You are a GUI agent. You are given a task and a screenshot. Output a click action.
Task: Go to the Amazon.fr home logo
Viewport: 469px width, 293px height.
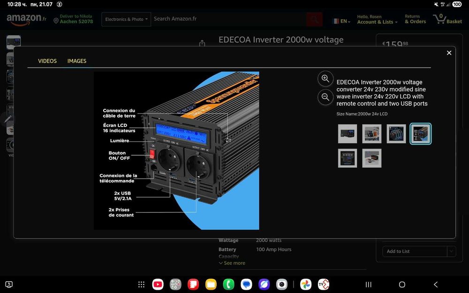(x=27, y=19)
